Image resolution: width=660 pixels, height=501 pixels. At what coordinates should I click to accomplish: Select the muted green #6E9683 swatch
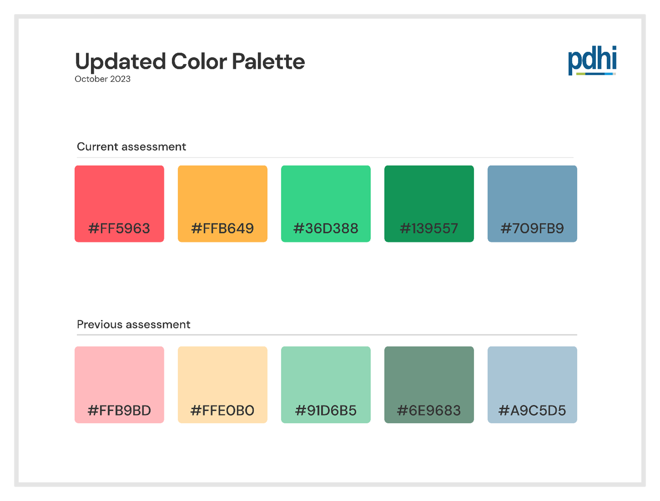click(x=429, y=385)
